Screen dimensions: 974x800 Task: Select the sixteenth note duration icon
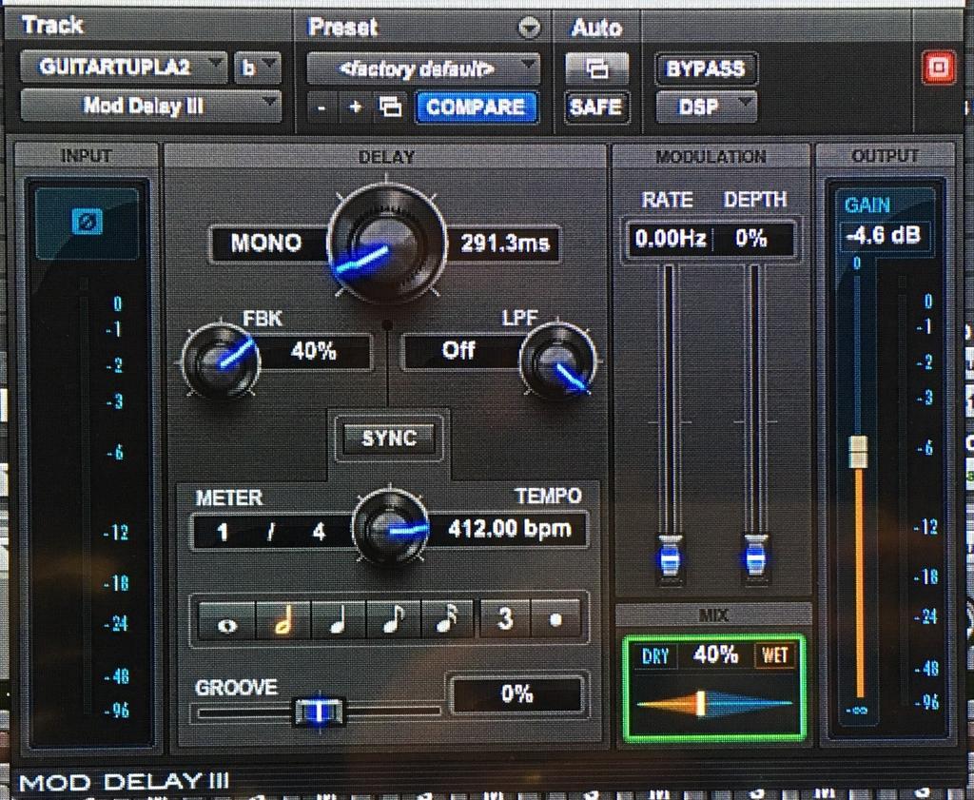(x=447, y=620)
